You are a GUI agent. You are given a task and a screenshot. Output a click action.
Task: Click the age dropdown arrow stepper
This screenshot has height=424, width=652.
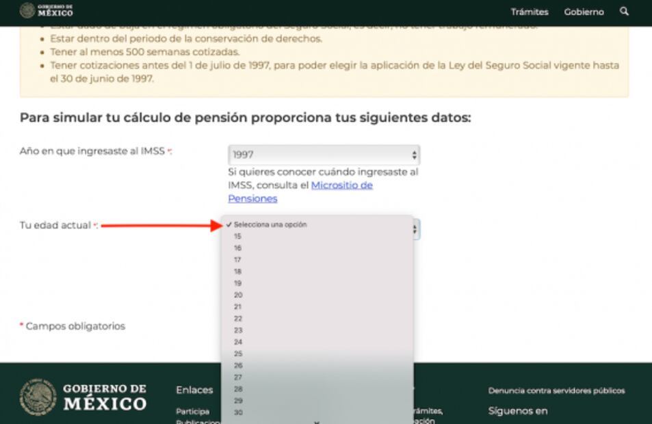[416, 230]
